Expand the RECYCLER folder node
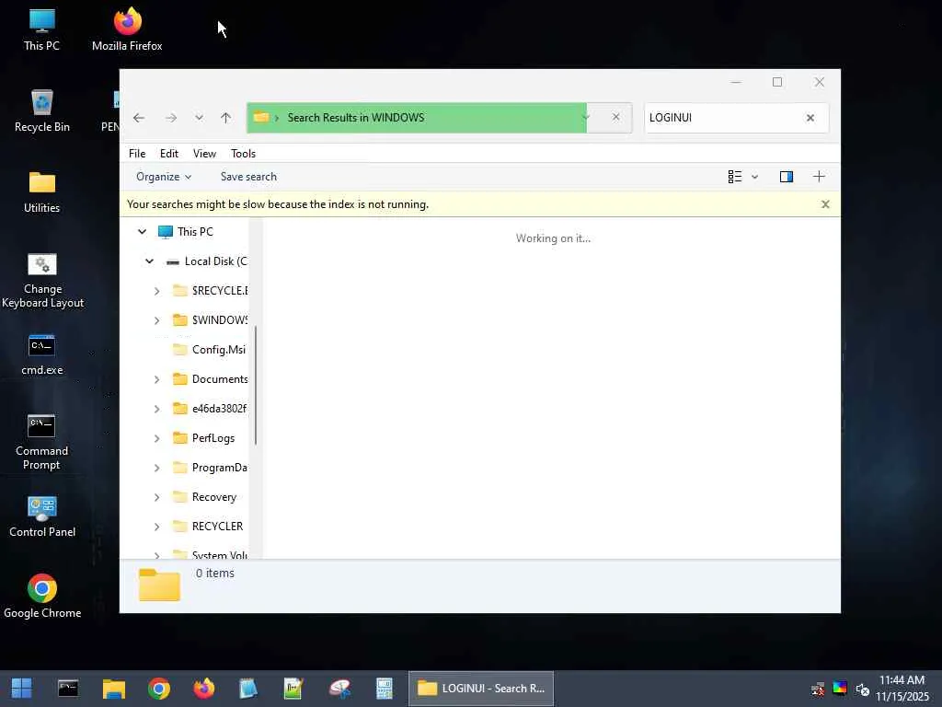This screenshot has width=942, height=707. (156, 527)
